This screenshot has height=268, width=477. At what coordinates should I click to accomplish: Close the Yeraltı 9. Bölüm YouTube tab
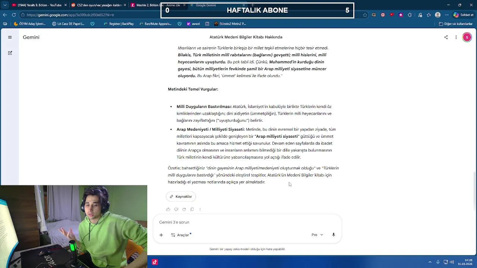coord(66,5)
